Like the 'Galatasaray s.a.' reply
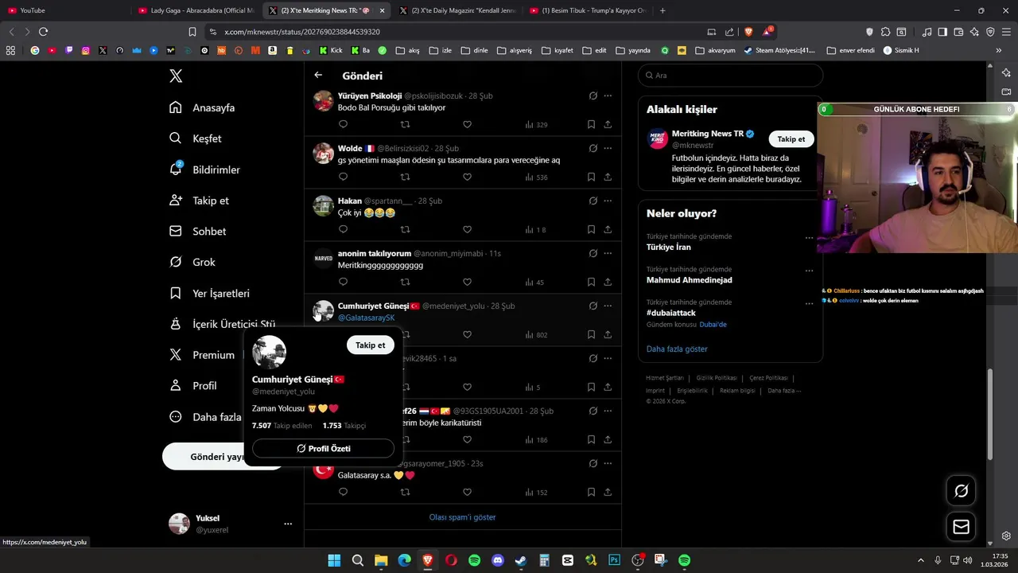1018x573 pixels. pyautogui.click(x=467, y=492)
